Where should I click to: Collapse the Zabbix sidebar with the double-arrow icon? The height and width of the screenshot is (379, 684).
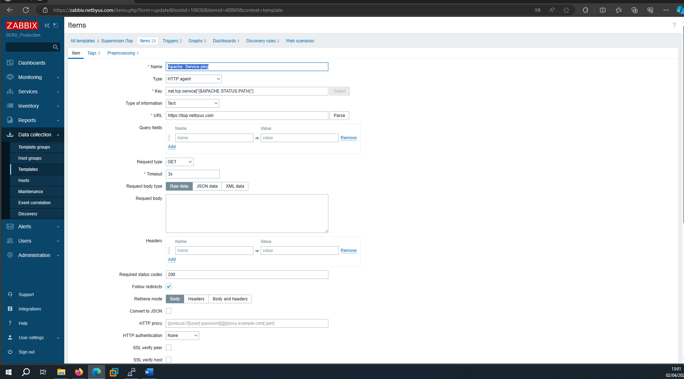pyautogui.click(x=47, y=25)
